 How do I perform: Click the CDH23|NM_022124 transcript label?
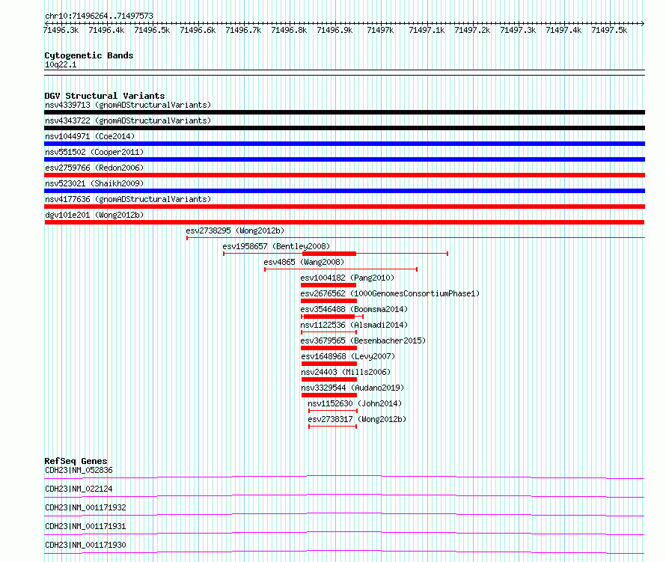point(79,489)
